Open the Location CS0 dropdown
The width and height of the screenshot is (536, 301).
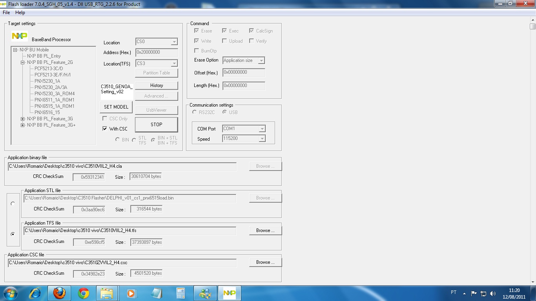click(174, 42)
